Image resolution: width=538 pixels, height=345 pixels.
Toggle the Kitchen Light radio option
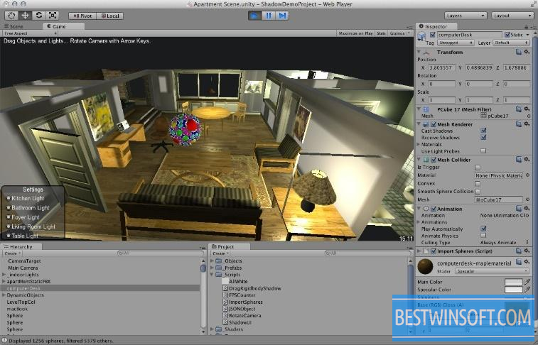click(x=9, y=198)
